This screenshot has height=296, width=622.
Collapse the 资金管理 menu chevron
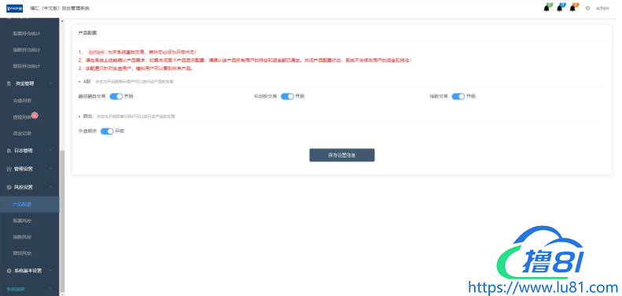51,83
